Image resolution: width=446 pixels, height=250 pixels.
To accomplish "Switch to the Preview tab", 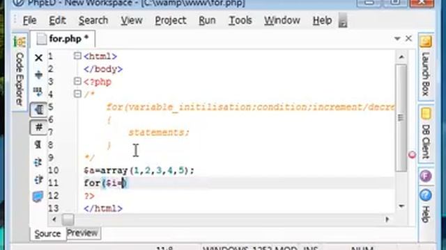I will (83, 233).
